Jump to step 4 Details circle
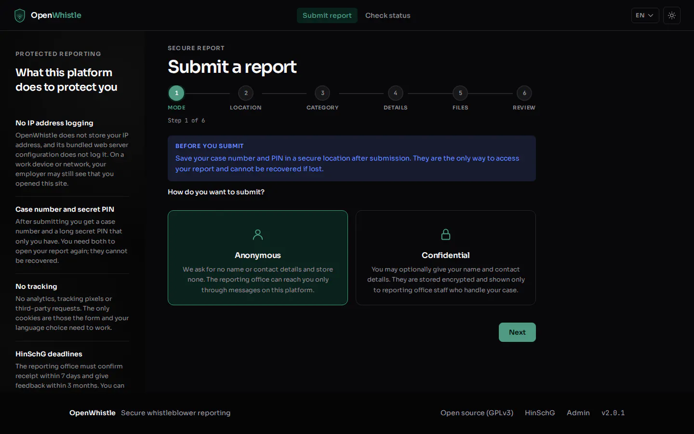The width and height of the screenshot is (694, 434). [396, 93]
